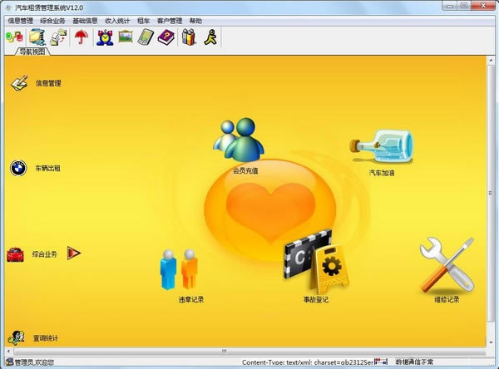Image resolution: width=499 pixels, height=369 pixels.
Task: Click the application icon in title bar
Action: point(8,7)
